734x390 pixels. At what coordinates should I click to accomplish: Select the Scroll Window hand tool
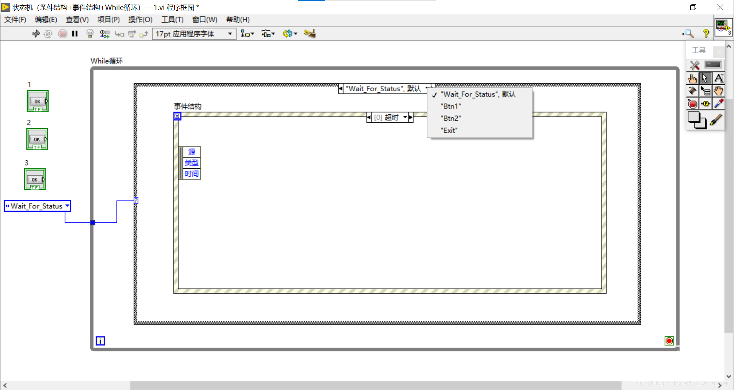[x=719, y=91]
